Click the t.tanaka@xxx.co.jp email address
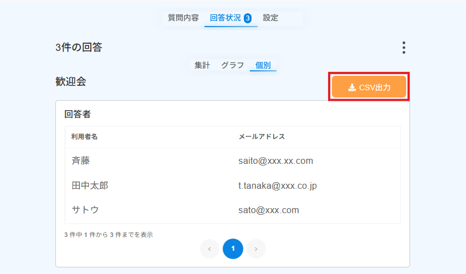466x274 pixels. (277, 186)
